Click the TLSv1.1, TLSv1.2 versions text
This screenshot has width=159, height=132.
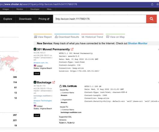click(67, 123)
